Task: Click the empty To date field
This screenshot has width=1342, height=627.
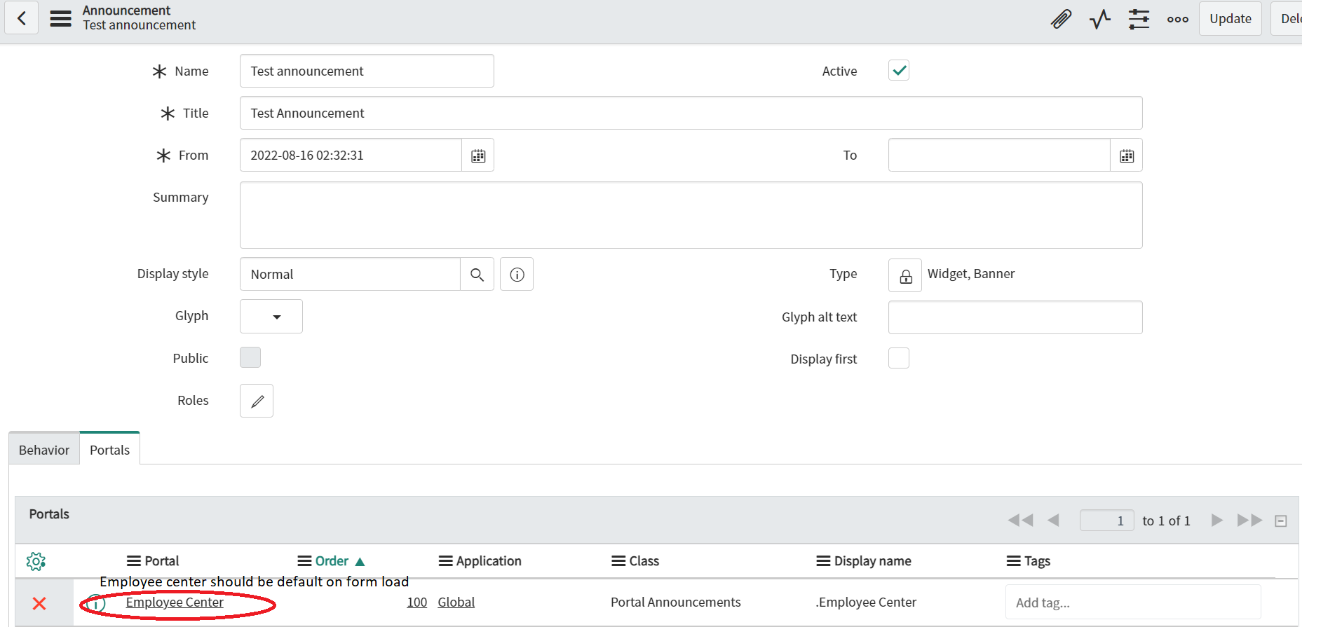Action: (999, 156)
